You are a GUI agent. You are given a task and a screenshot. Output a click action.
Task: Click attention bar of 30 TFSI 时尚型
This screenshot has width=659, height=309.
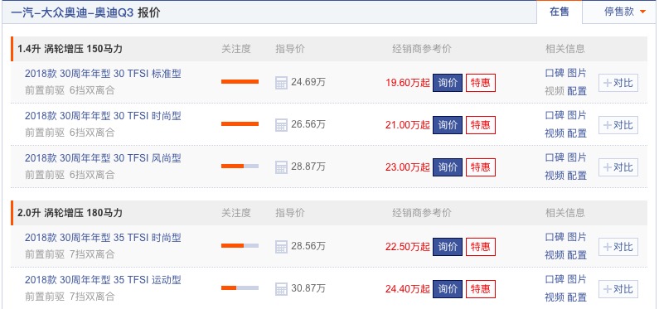(240, 124)
